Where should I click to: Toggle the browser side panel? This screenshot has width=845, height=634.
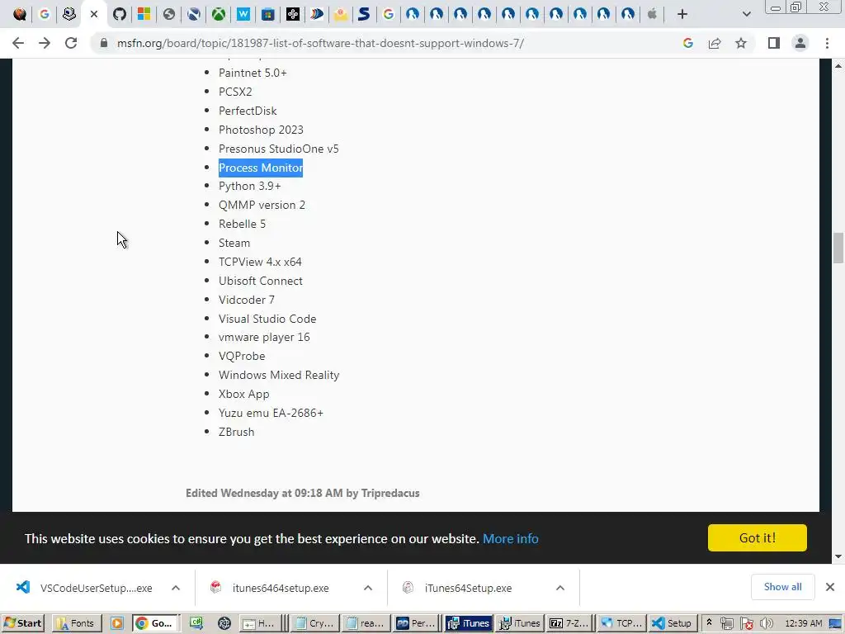click(774, 43)
